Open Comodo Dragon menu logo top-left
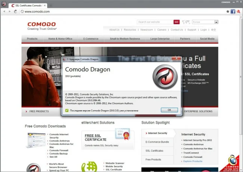 point(4,4)
